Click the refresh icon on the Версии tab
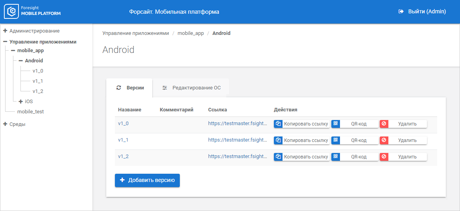 119,88
